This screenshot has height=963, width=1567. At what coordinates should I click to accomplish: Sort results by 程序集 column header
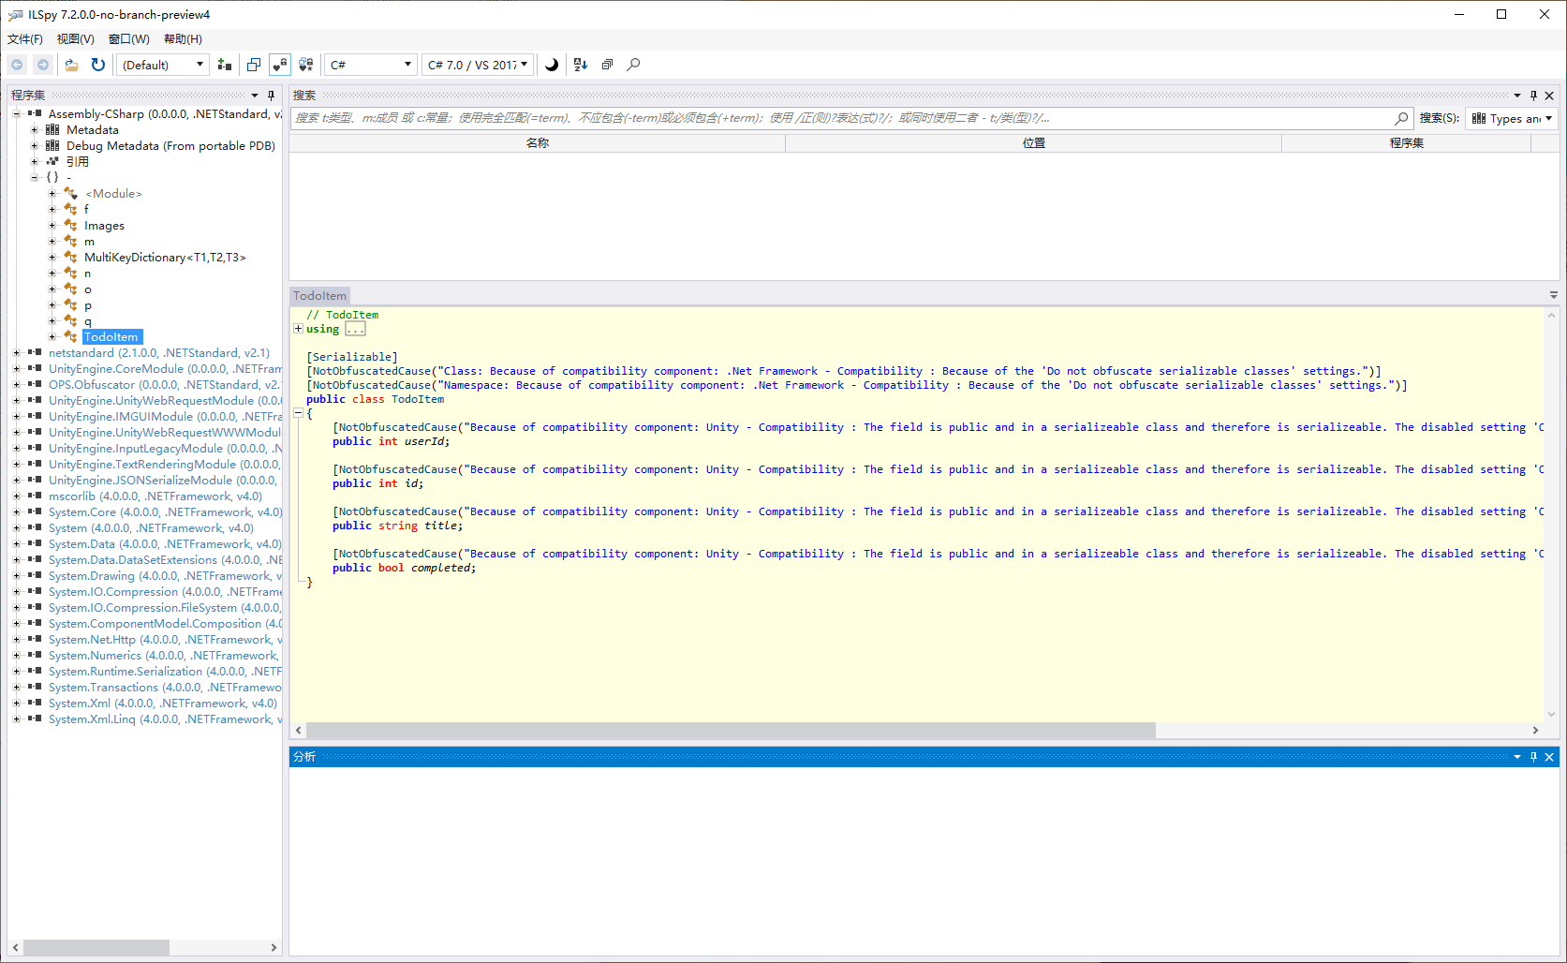(1406, 143)
